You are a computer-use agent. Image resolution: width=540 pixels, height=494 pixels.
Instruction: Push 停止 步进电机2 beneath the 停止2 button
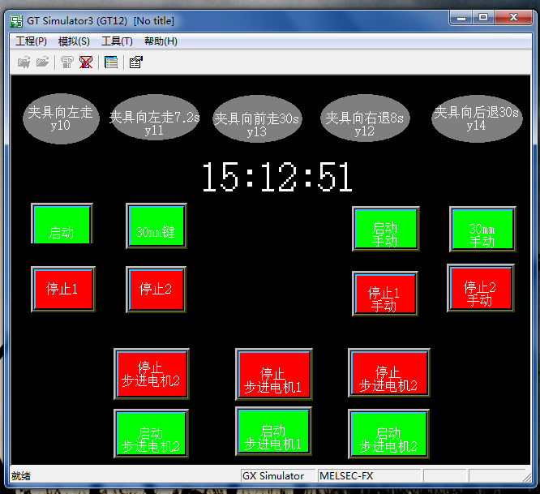tap(152, 374)
